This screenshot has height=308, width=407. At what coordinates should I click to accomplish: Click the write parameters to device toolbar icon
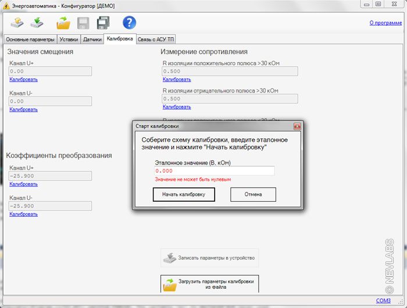[x=37, y=23]
